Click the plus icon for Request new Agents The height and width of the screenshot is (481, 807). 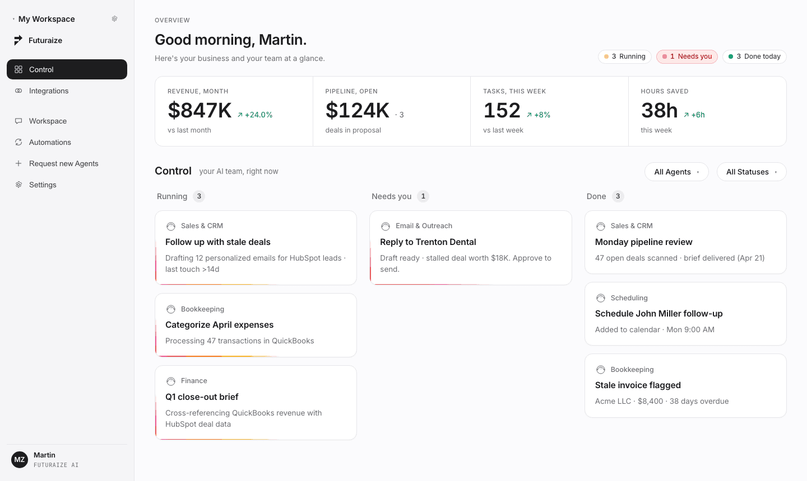pos(18,163)
